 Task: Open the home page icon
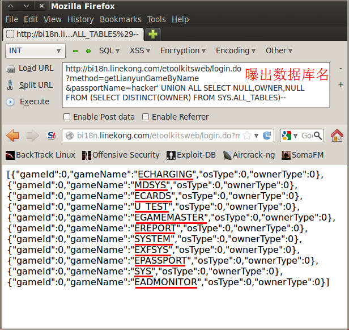click(x=337, y=136)
